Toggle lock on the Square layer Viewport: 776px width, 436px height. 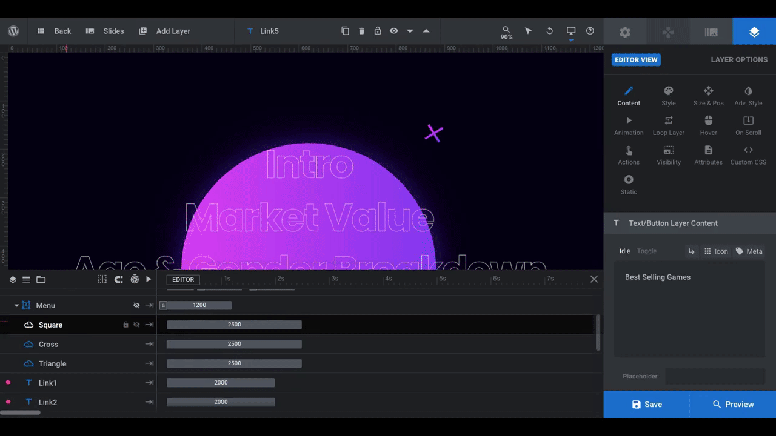pos(125,325)
